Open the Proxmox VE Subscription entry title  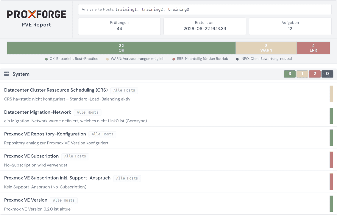point(31,156)
